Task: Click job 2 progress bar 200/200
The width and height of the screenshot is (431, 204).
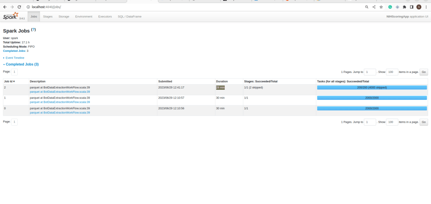Action: 372,87
